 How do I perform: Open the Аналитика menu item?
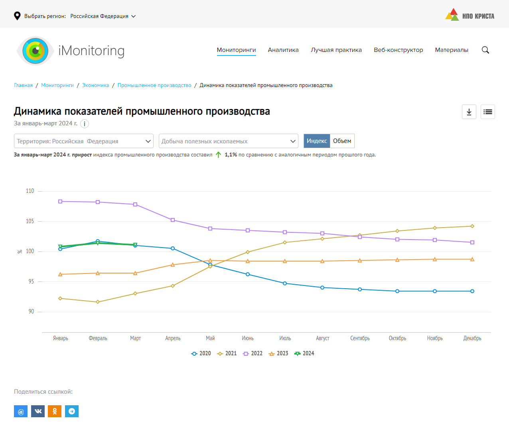coord(283,50)
